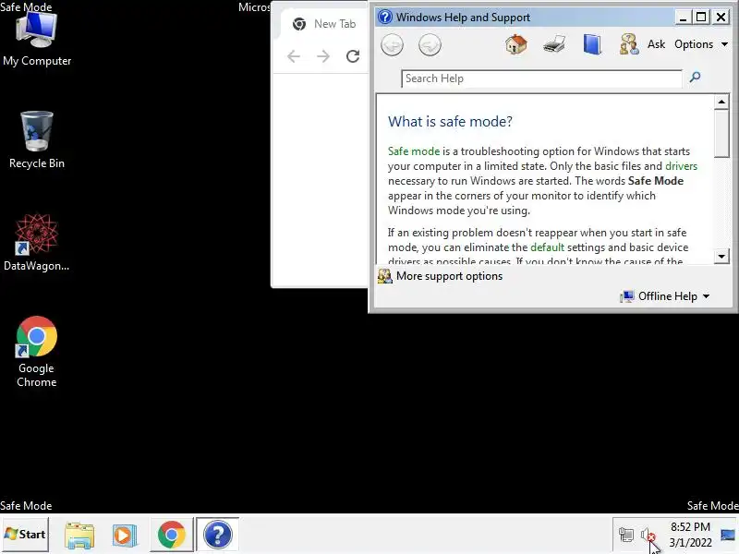Click Show Desktop button in taskbar corner

pos(728,535)
